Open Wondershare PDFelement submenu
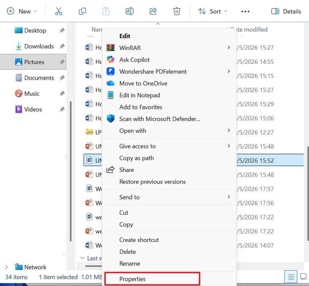 (x=169, y=71)
